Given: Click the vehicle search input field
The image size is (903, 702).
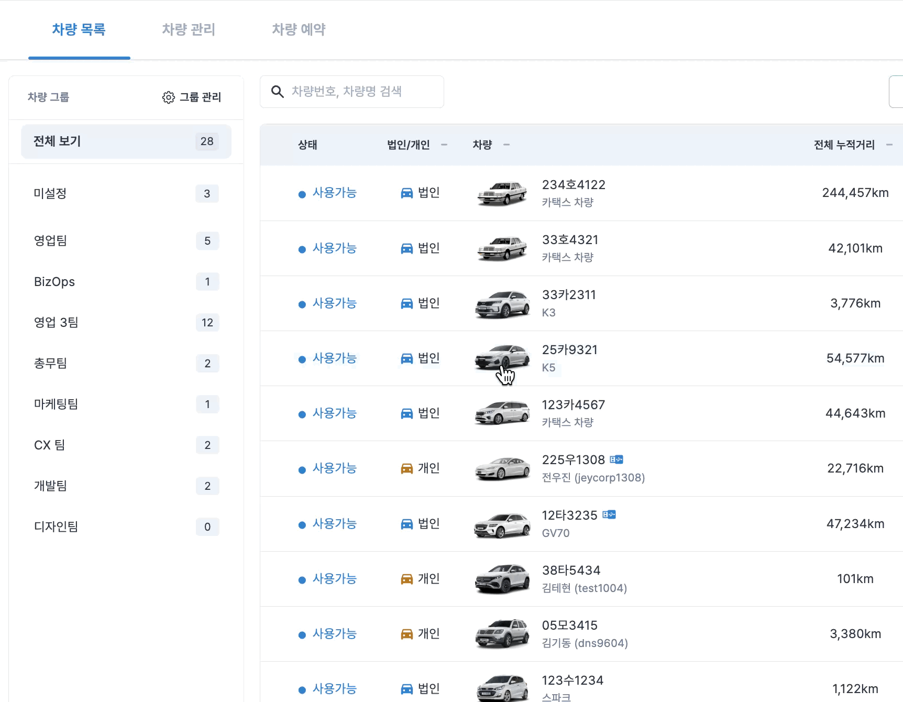Looking at the screenshot, I should pos(361,92).
